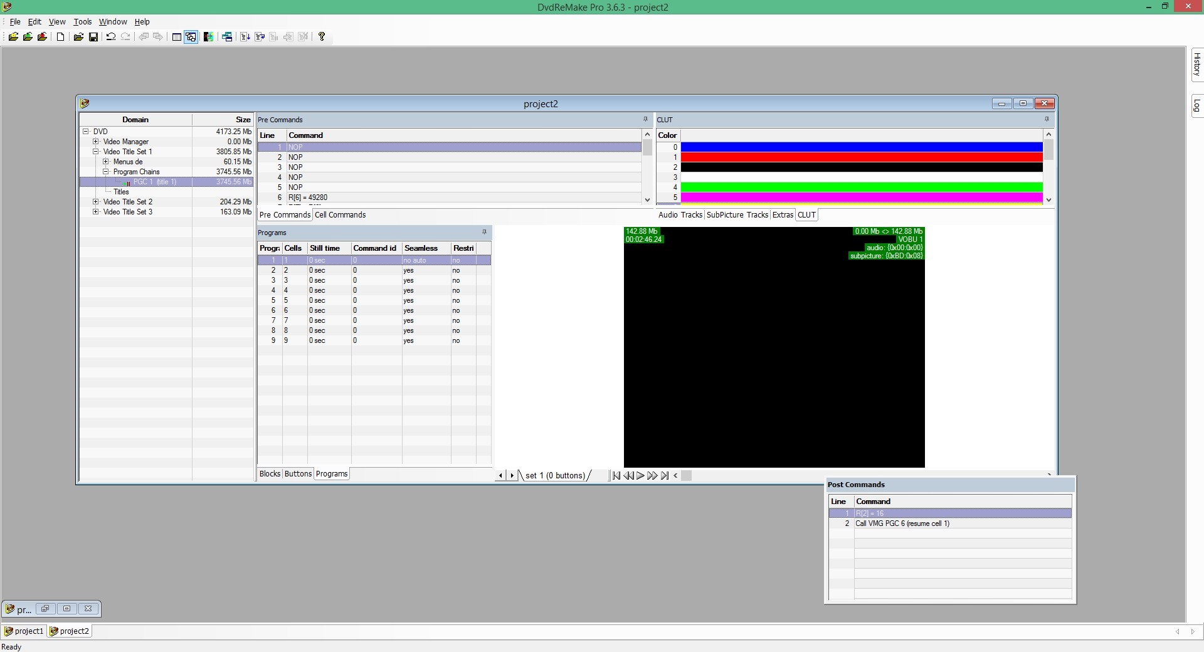
Task: Select the Programs tab
Action: (x=332, y=474)
